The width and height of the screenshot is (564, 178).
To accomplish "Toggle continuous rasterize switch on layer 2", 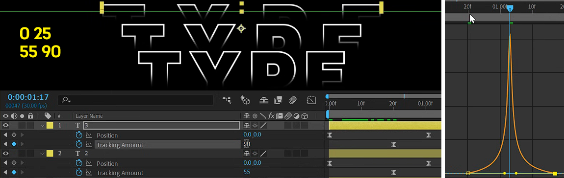I will tap(255, 153).
